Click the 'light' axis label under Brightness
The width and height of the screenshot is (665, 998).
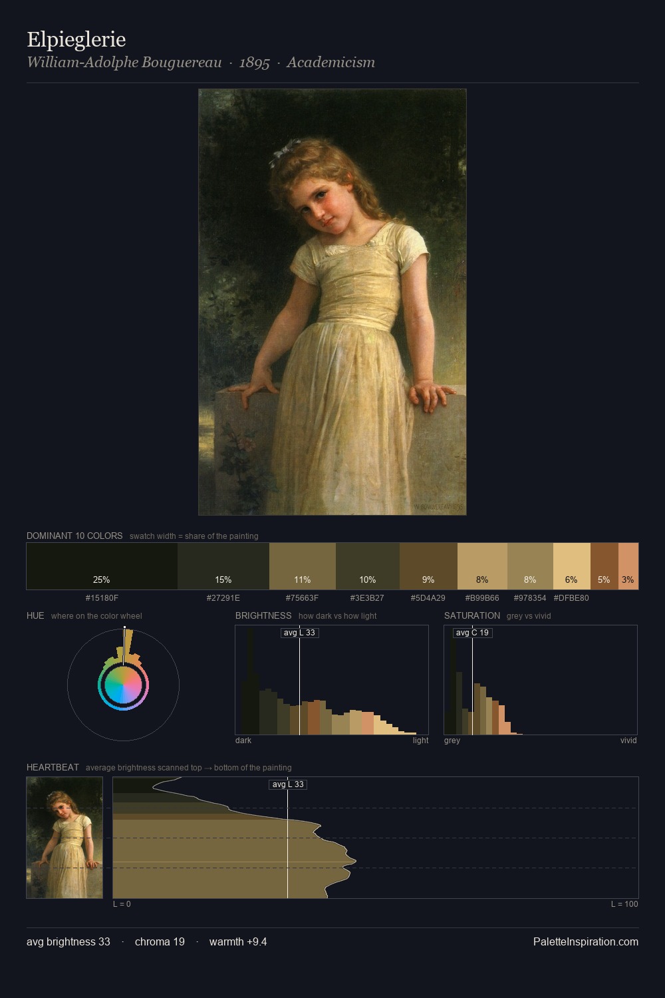pyautogui.click(x=421, y=741)
